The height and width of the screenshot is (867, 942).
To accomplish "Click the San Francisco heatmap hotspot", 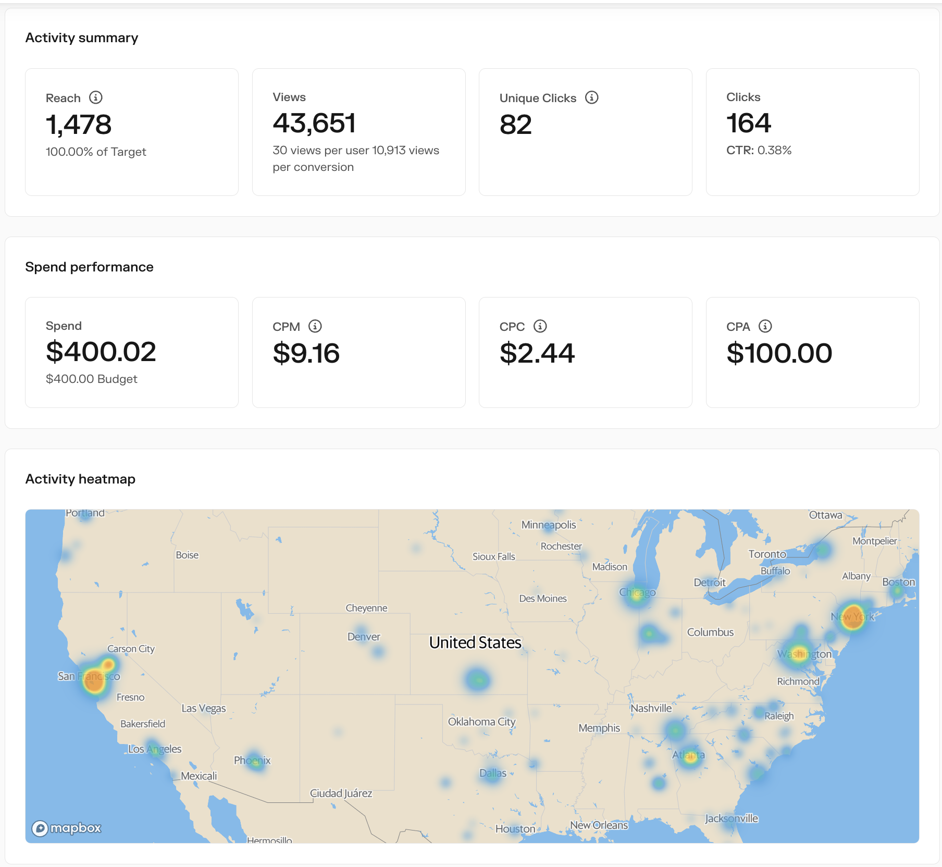I will [x=94, y=682].
